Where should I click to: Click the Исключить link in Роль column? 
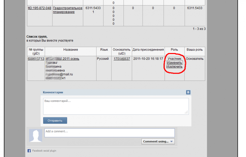pyautogui.click(x=174, y=66)
